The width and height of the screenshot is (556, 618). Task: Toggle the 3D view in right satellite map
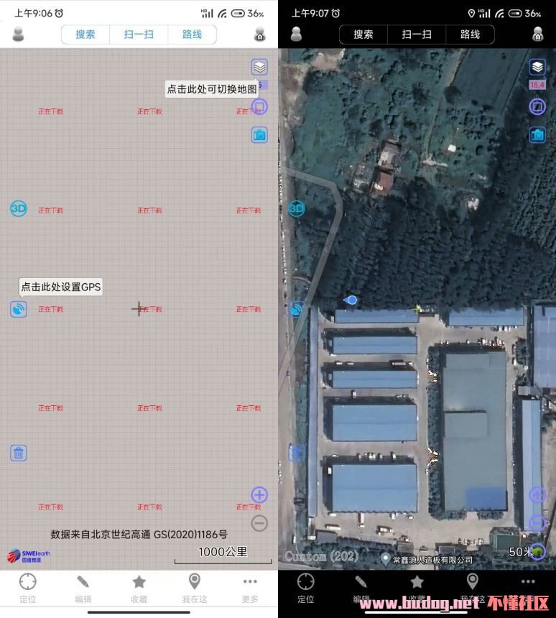coord(297,208)
